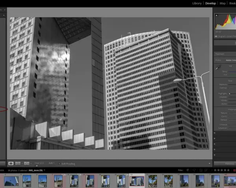Select filmstrip thumbnail number 15
The image size is (236, 188).
pos(184,181)
